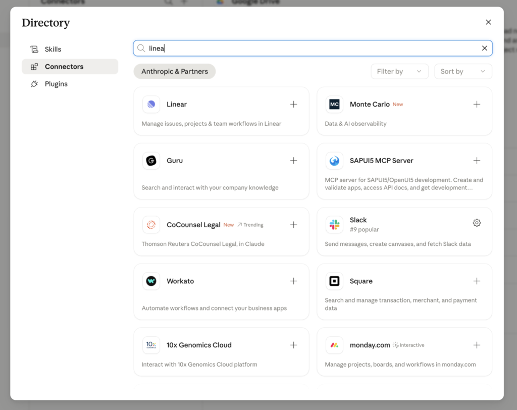Click the Linear logo icon

point(151,104)
